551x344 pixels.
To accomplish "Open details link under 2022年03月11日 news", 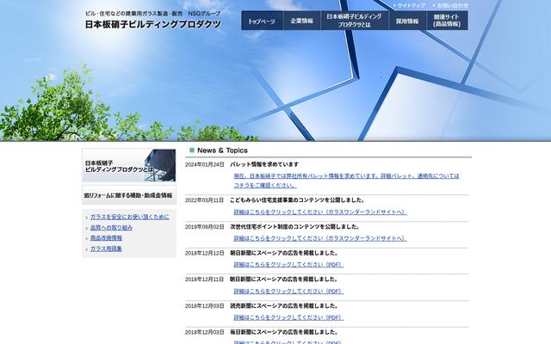I will [x=320, y=212].
